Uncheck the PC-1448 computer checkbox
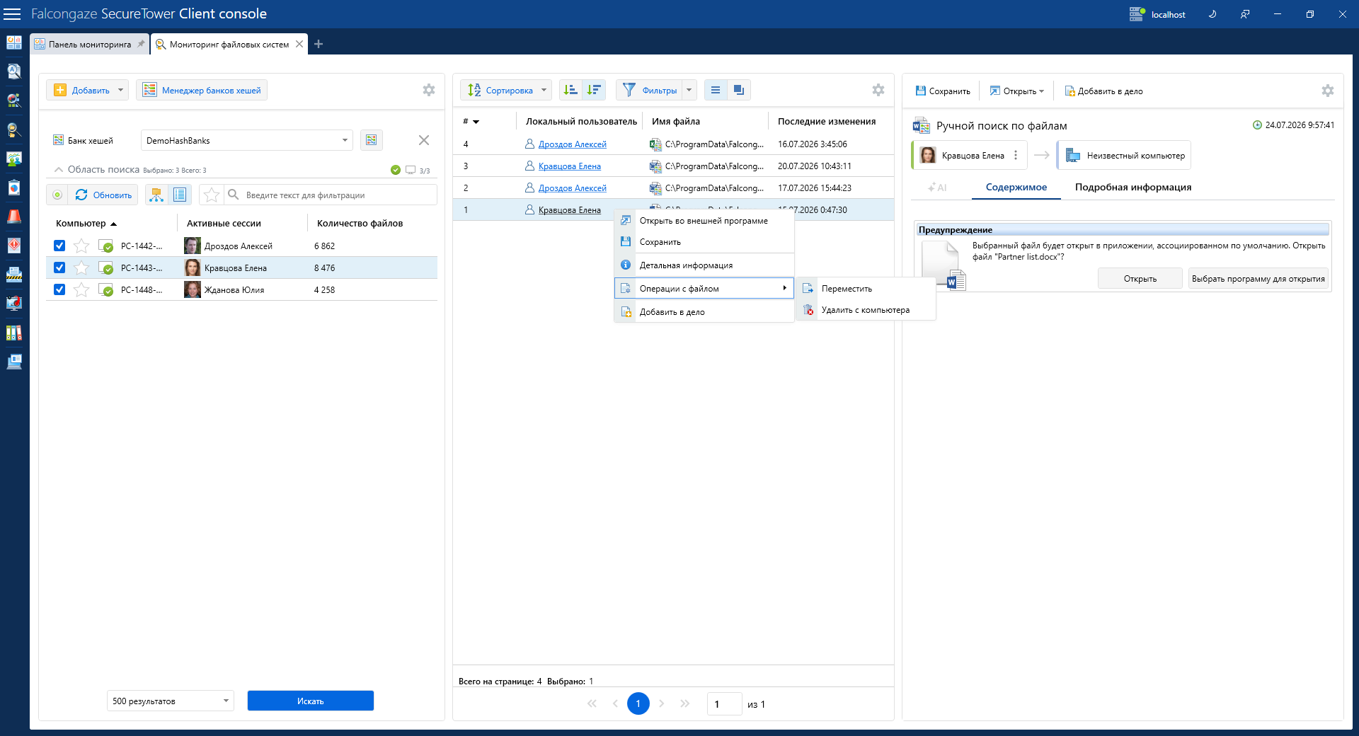Image resolution: width=1359 pixels, height=736 pixels. coord(59,289)
